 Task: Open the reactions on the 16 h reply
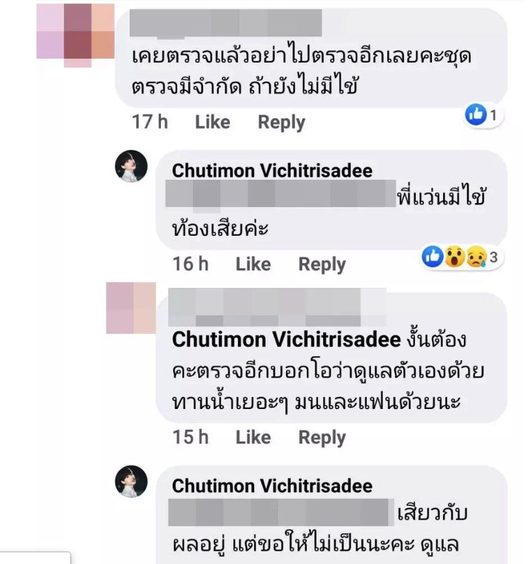461,257
